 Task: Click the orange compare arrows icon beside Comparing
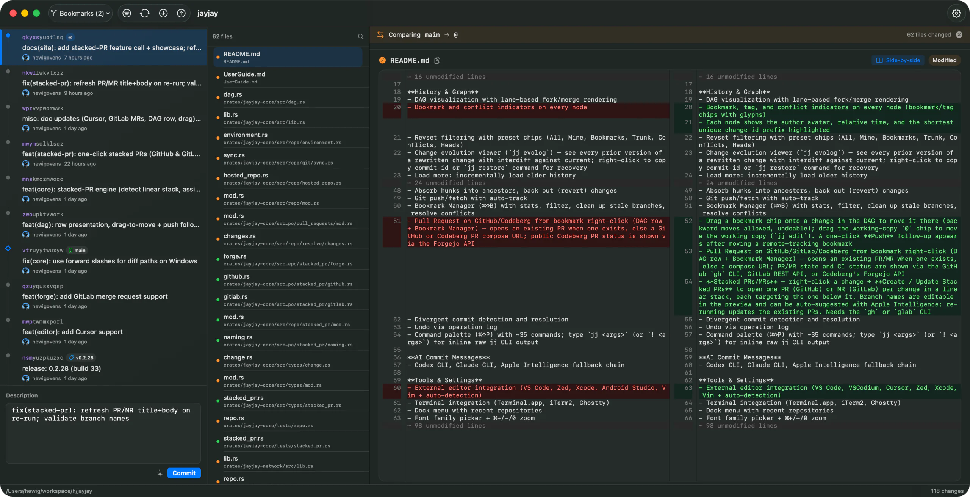(x=380, y=35)
